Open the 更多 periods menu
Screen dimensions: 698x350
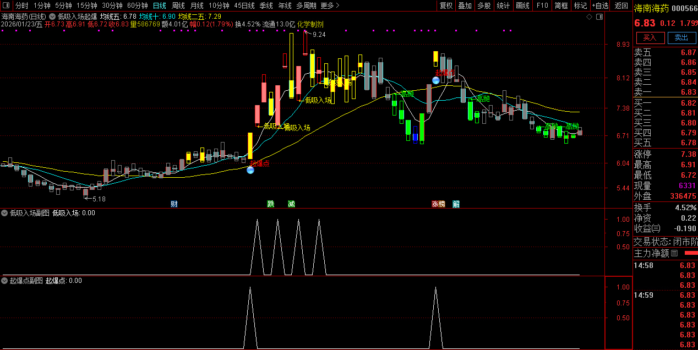coord(330,6)
